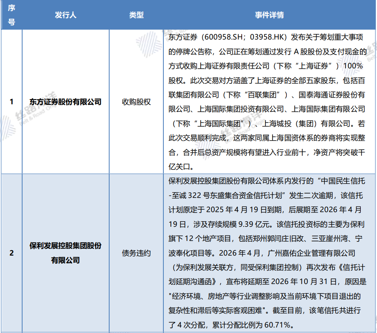The height and width of the screenshot is (333, 377).
Task: Select the 事件详情 column header
Action: pyautogui.click(x=269, y=15)
